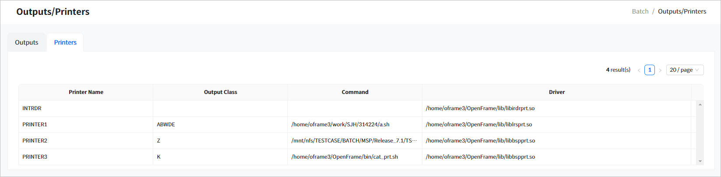
Task: Click the libirdrprt.so driver cell
Action: click(480, 108)
